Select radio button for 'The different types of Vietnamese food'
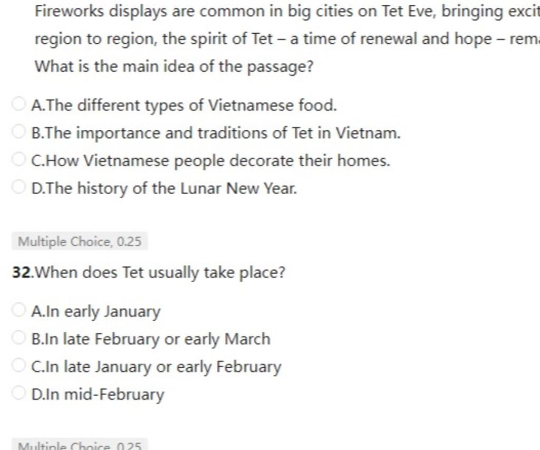This screenshot has height=450, width=540. pos(18,104)
